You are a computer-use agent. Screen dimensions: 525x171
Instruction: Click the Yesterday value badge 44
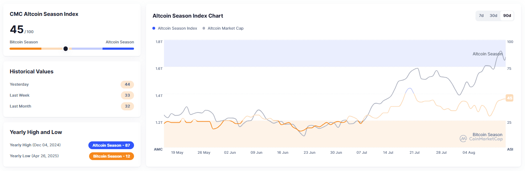point(127,84)
